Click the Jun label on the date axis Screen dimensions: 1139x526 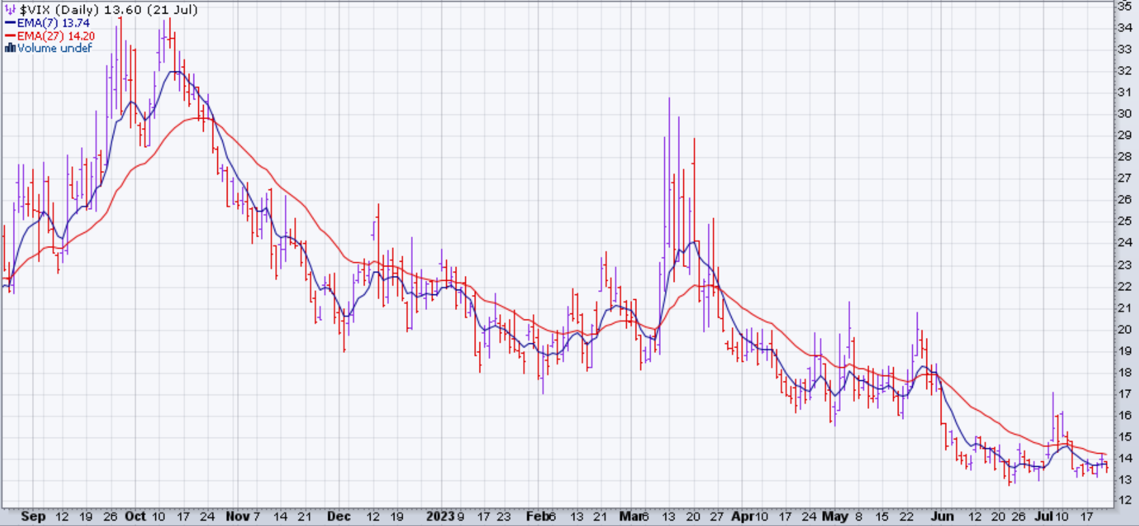tap(941, 516)
